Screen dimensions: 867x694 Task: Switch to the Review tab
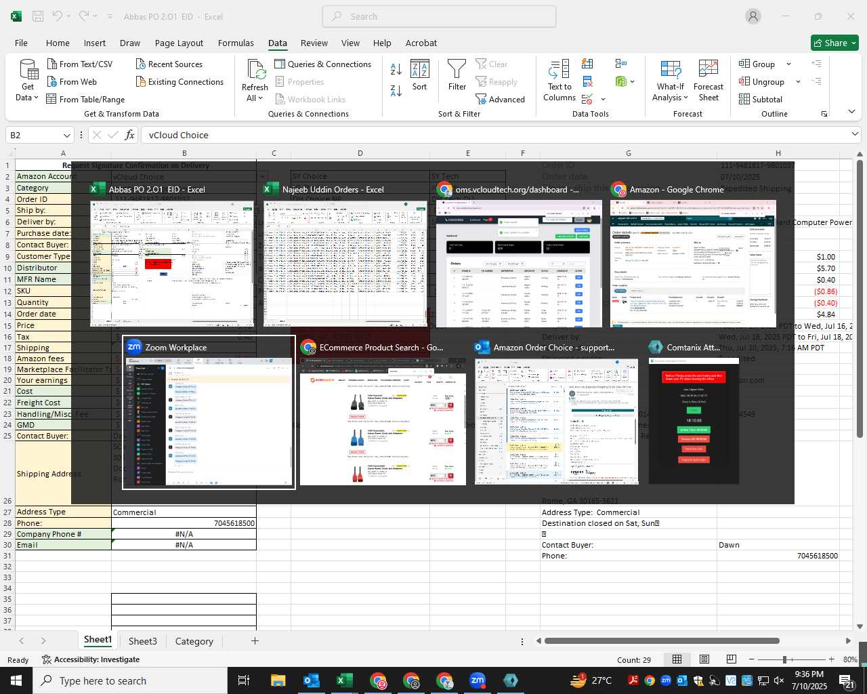(314, 43)
